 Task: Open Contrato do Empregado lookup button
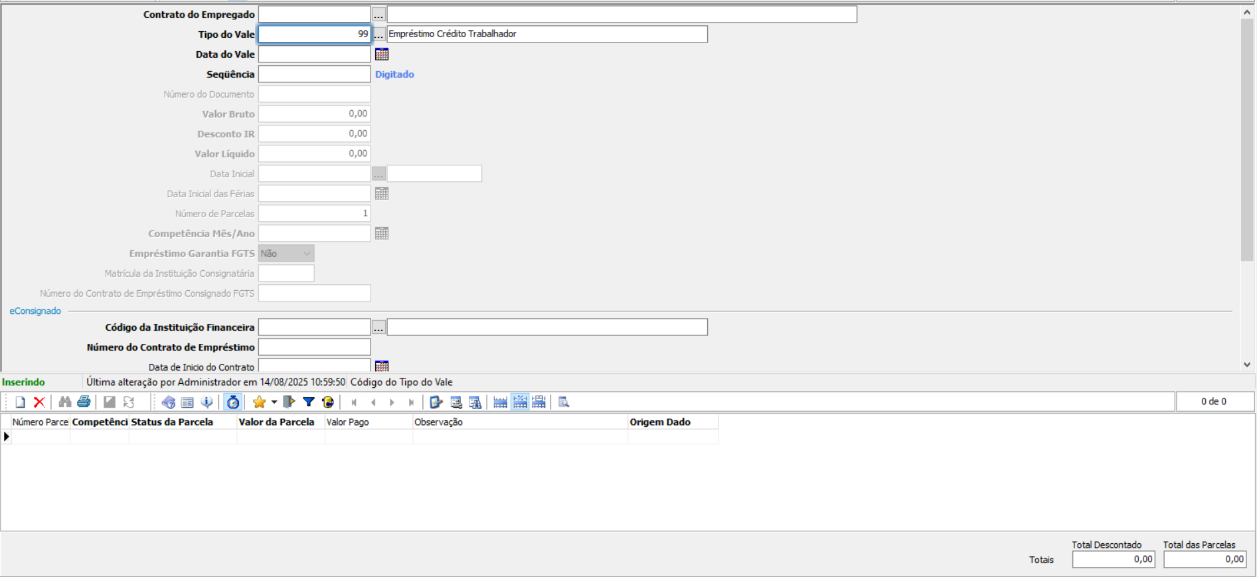(x=378, y=15)
